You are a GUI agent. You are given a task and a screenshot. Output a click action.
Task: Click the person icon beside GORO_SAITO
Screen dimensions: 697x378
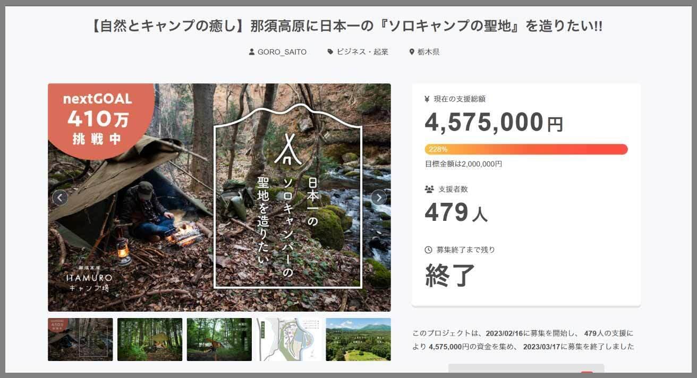(x=252, y=52)
